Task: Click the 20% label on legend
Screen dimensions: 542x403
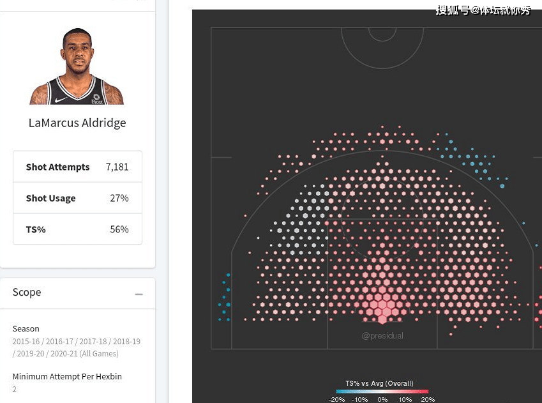Action: (428, 400)
